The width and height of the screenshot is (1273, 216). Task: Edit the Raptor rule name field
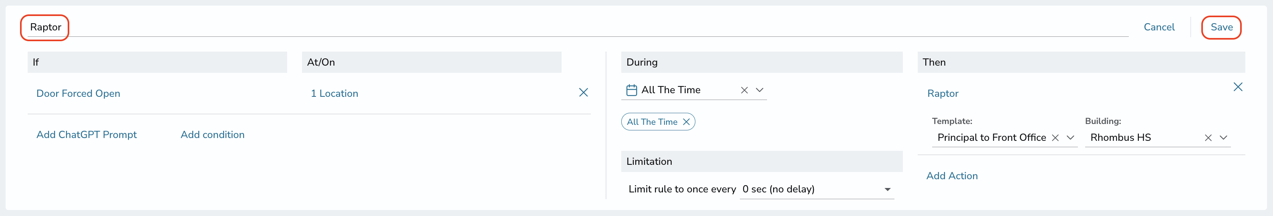575,27
